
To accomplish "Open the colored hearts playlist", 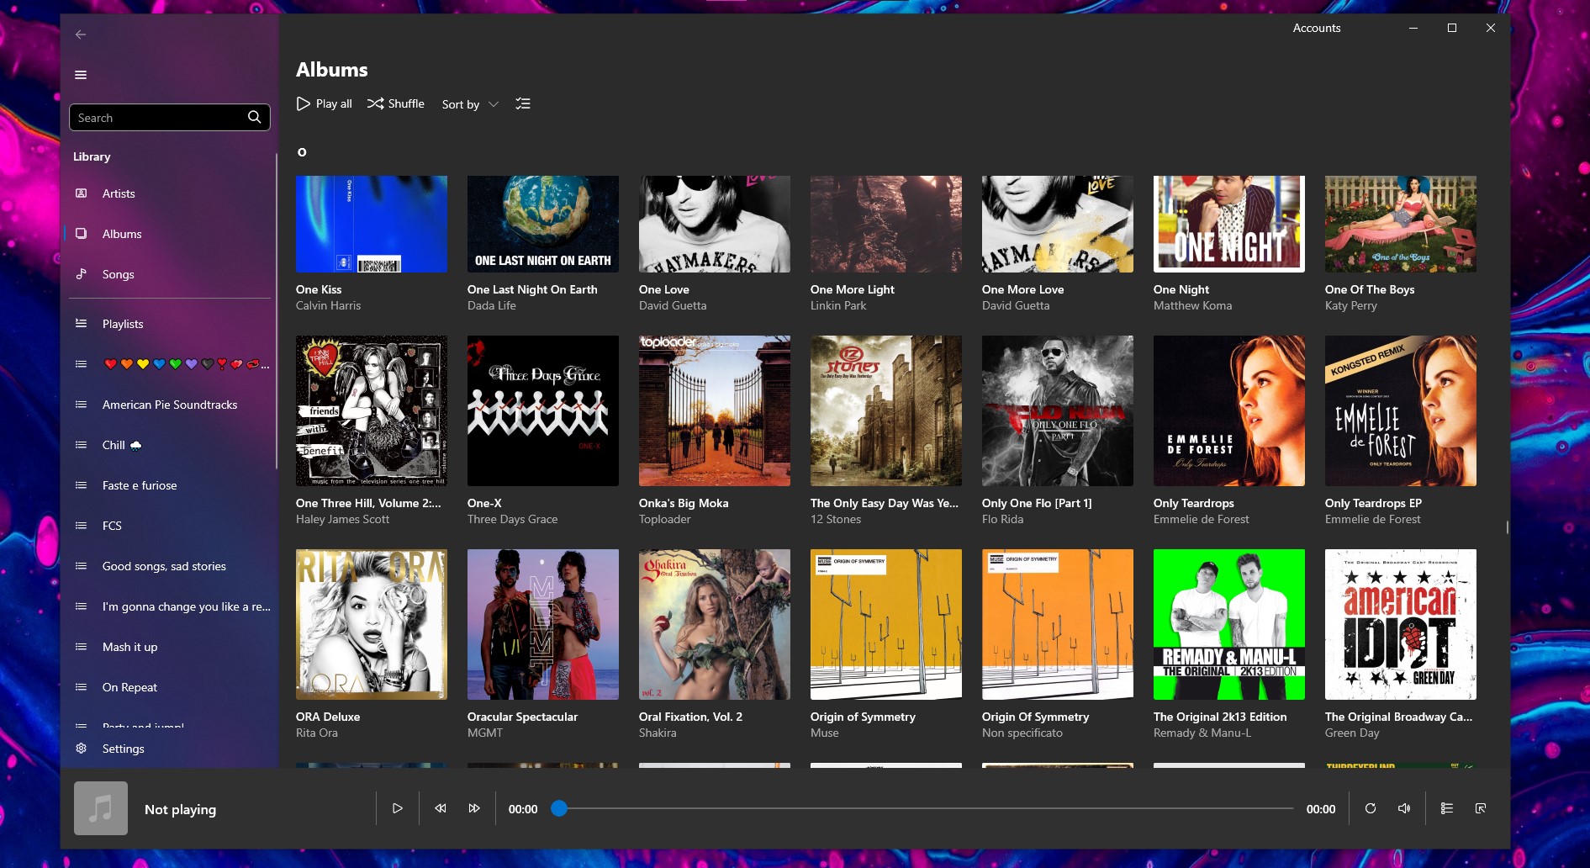I will coord(169,364).
